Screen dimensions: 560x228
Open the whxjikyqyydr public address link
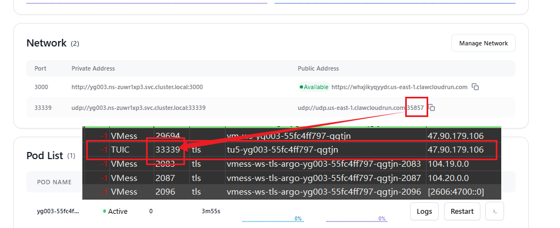(399, 87)
